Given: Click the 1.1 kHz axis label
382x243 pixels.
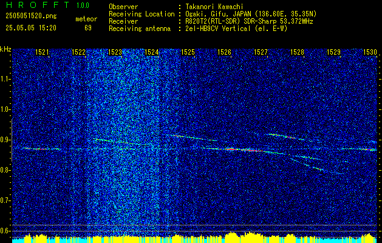Looking at the screenshot, I should (x=5, y=80).
